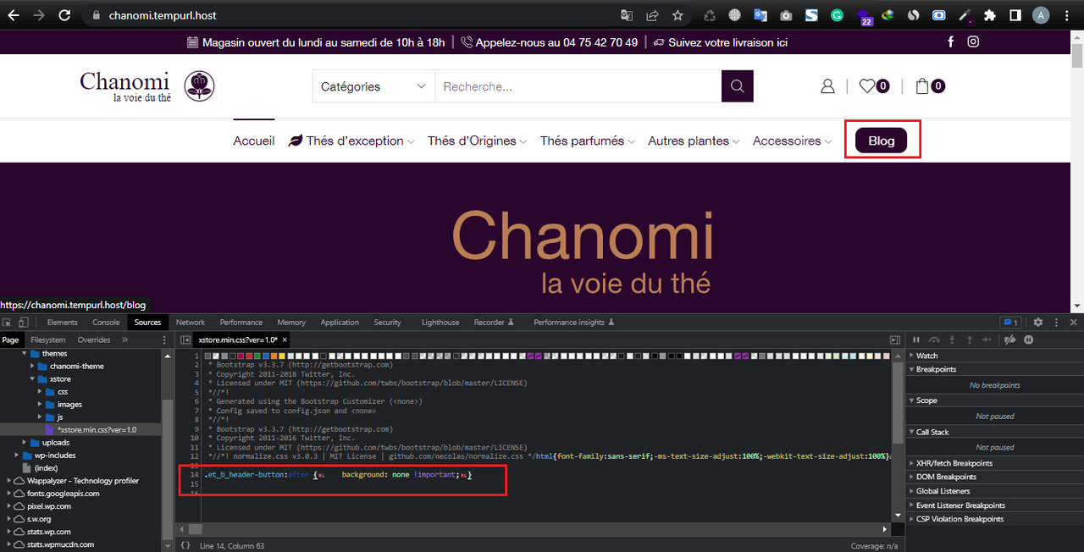
Task: Toggle deactivate breakpoints icon
Action: point(1009,339)
